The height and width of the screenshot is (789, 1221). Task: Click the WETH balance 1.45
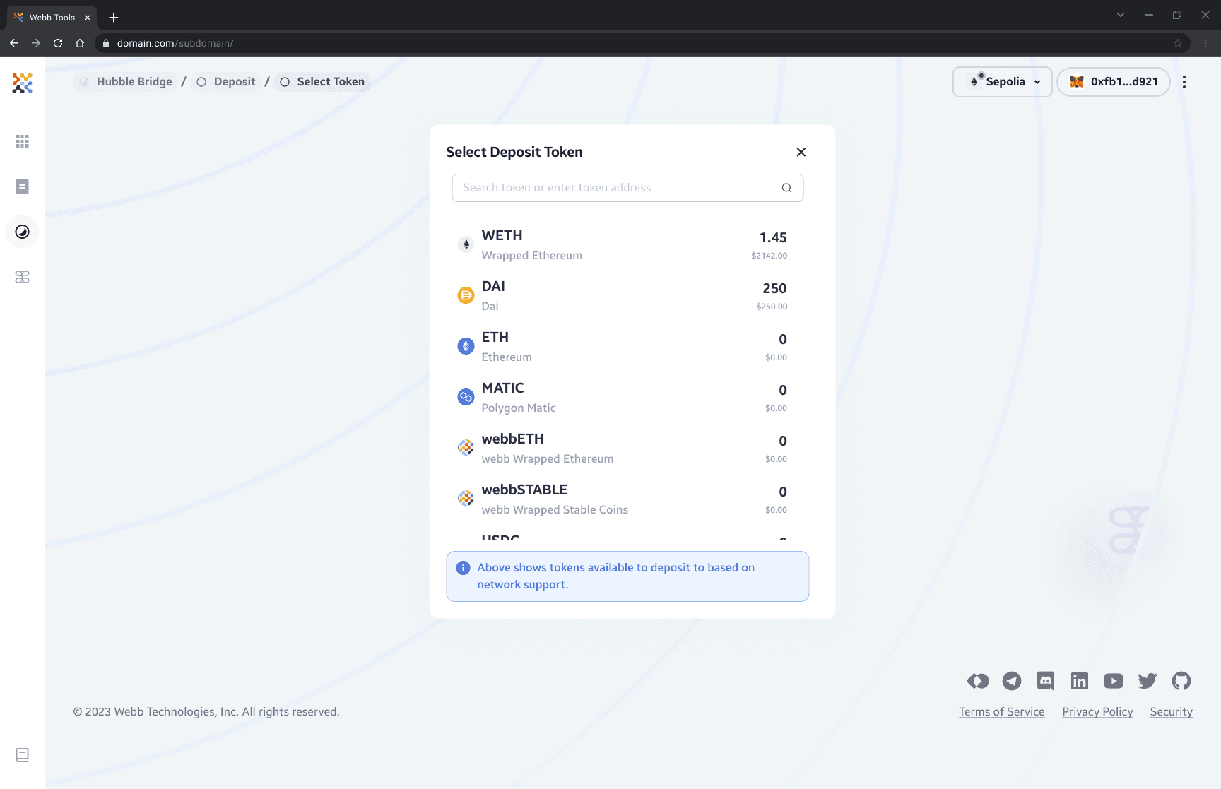tap(773, 238)
